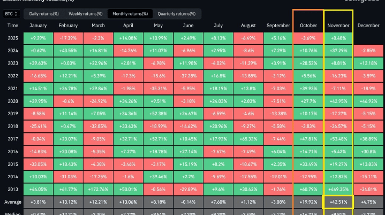Click the -17.39% cell for February 2025
Viewport: 385px width, 215px height.
coord(68,38)
